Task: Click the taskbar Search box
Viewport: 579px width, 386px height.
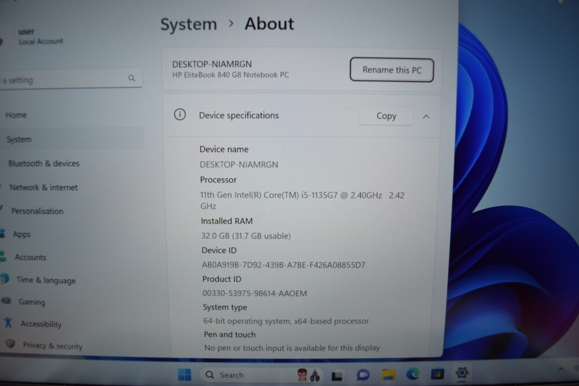Action: [x=262, y=375]
